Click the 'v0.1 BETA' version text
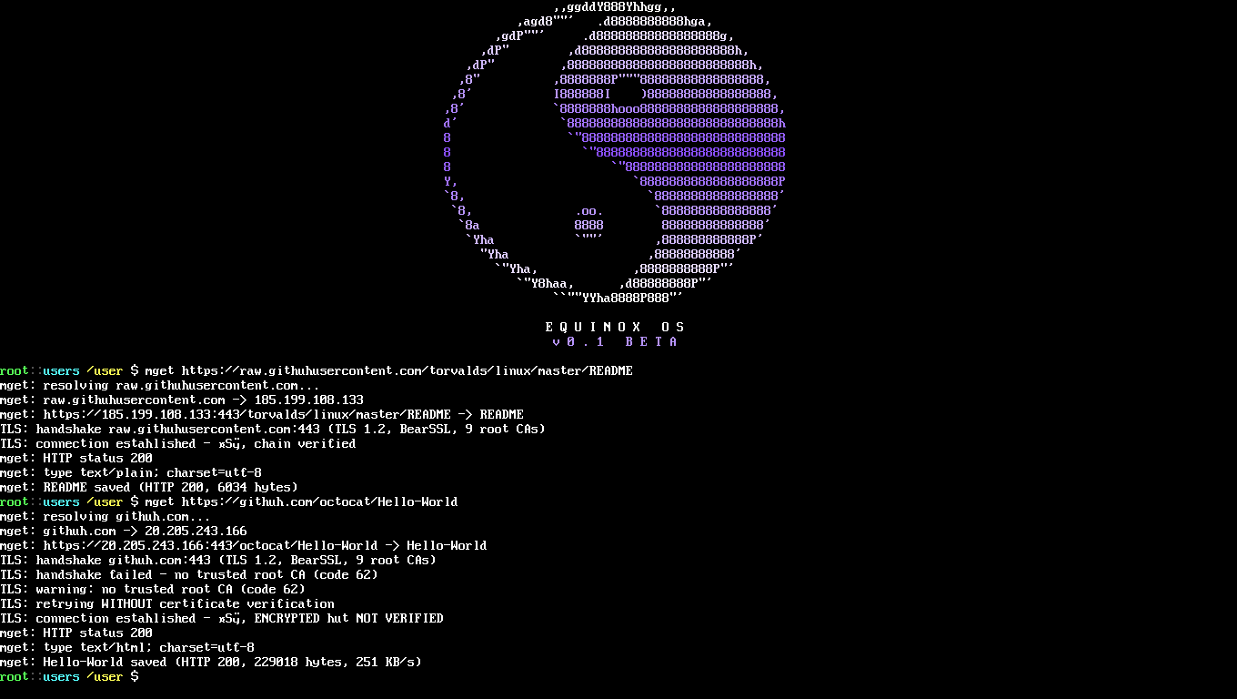 click(615, 341)
